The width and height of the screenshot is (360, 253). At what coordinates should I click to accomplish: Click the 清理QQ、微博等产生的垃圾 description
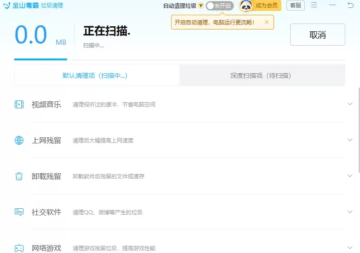[x=108, y=212]
